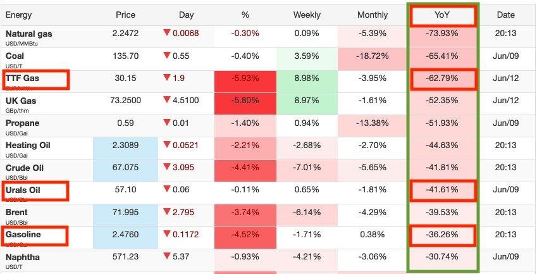
Task: Click the Price column header
Action: 126,15
